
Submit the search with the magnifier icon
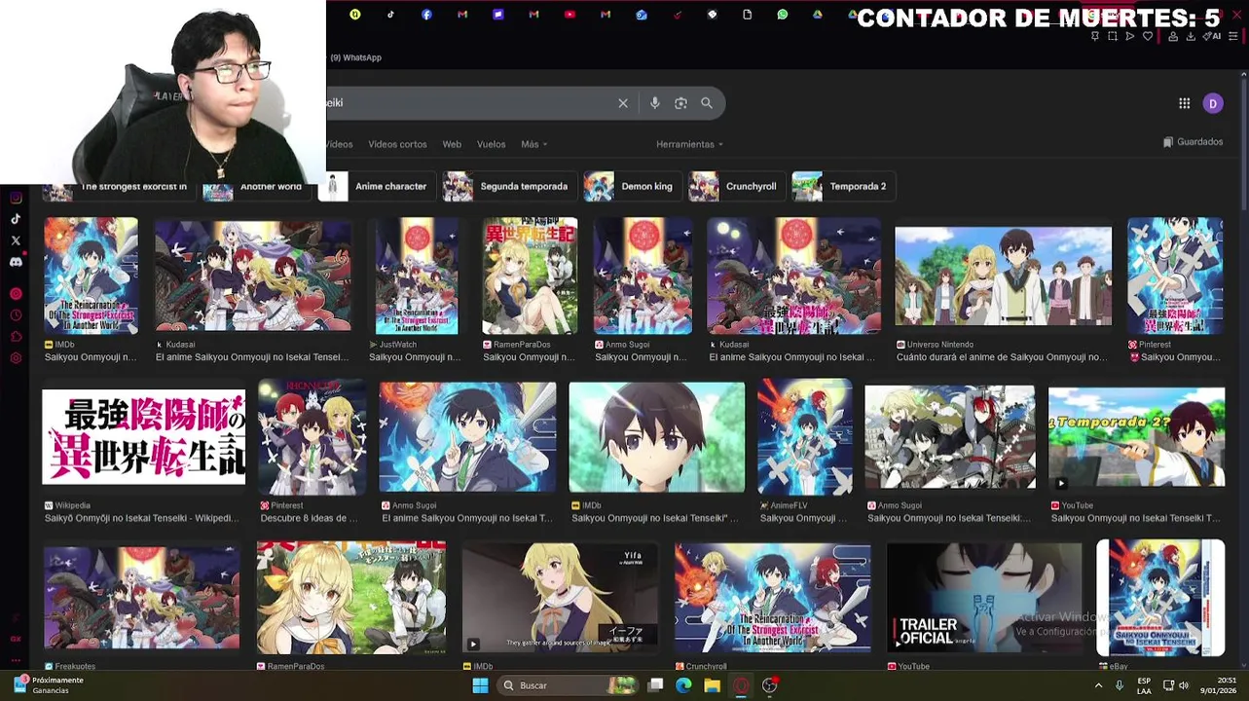coord(707,103)
